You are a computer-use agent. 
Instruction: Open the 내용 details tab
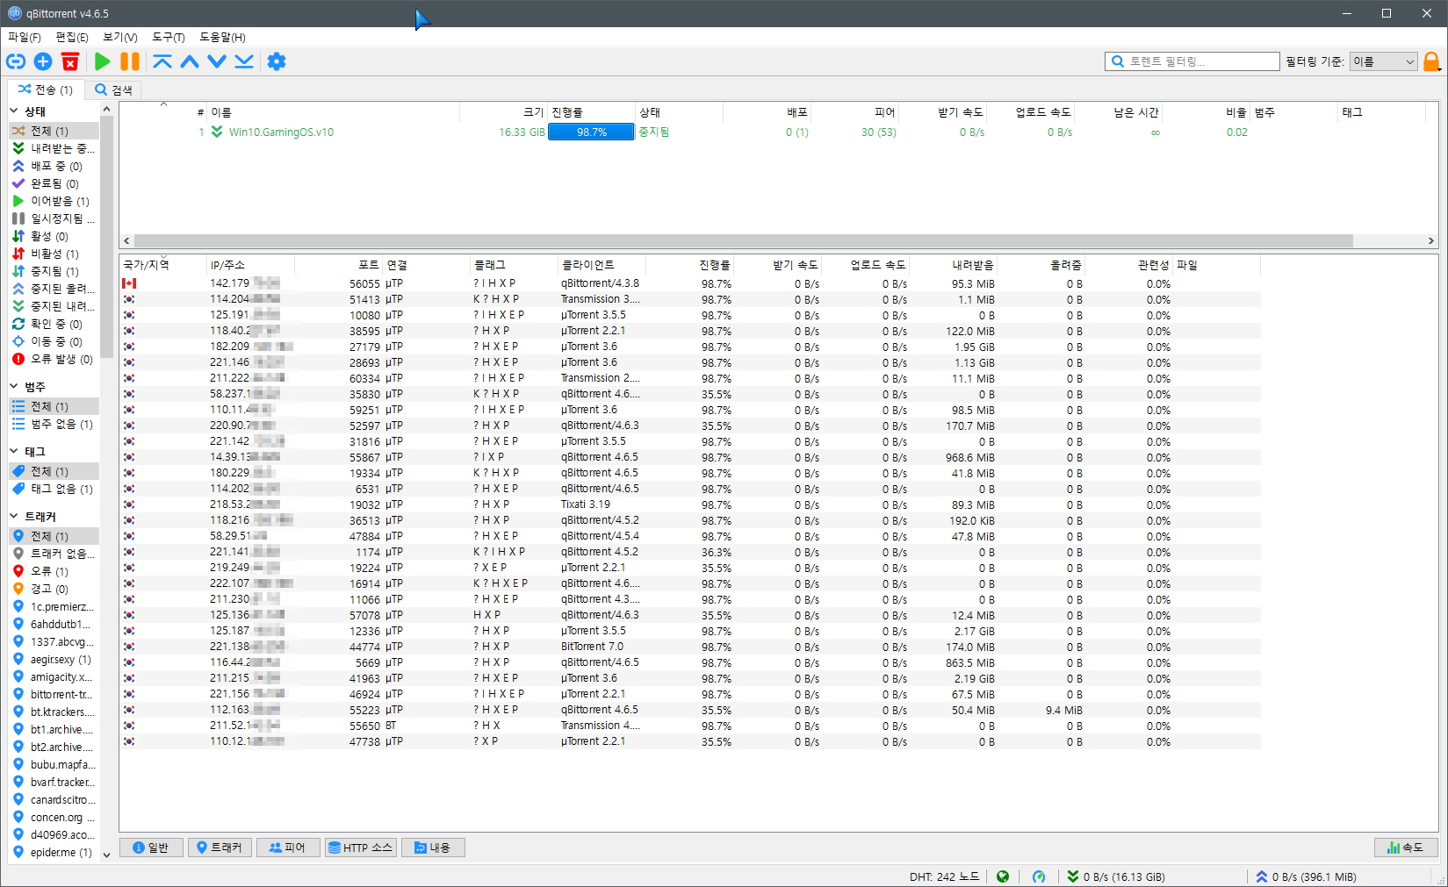click(433, 848)
